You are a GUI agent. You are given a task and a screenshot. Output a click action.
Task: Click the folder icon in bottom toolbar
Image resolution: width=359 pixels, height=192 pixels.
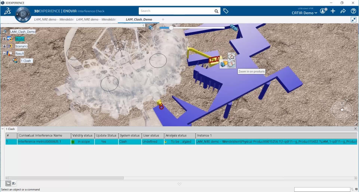click(x=8, y=183)
